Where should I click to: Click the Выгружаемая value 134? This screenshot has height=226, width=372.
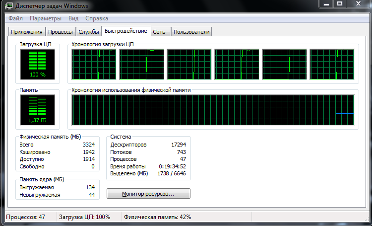click(90, 187)
